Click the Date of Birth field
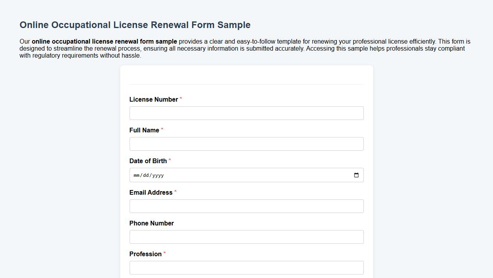Image resolution: width=493 pixels, height=278 pixels. pyautogui.click(x=246, y=175)
